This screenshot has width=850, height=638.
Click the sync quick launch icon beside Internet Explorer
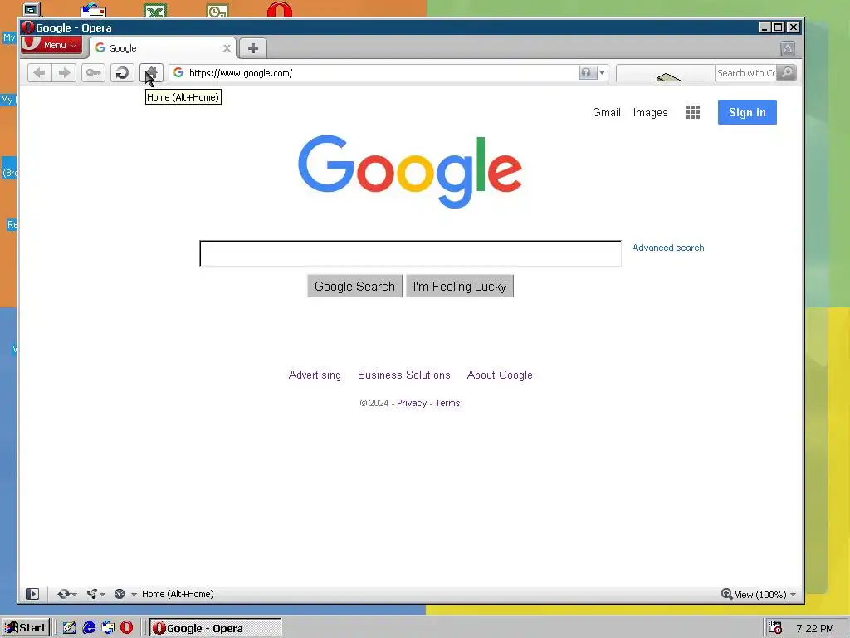108,628
